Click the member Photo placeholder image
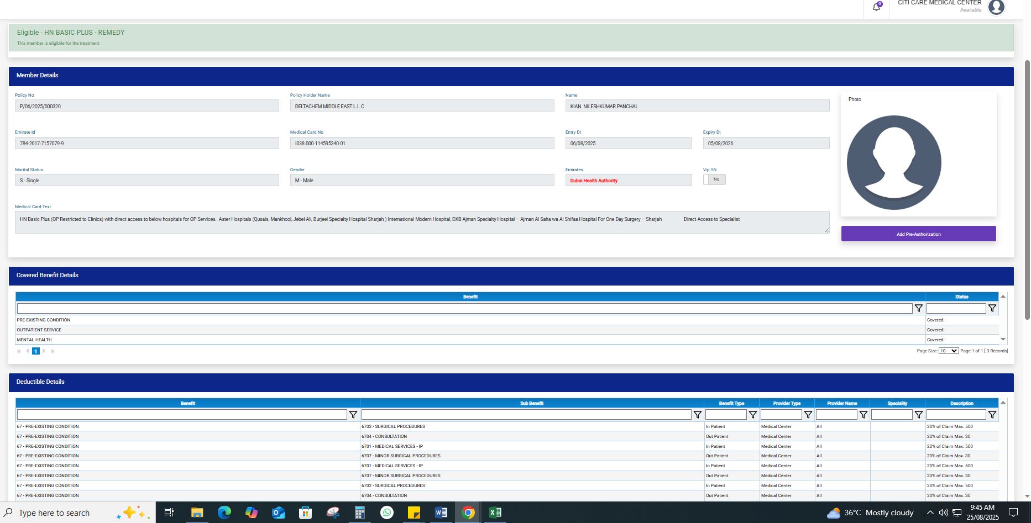1031x523 pixels. (x=893, y=162)
